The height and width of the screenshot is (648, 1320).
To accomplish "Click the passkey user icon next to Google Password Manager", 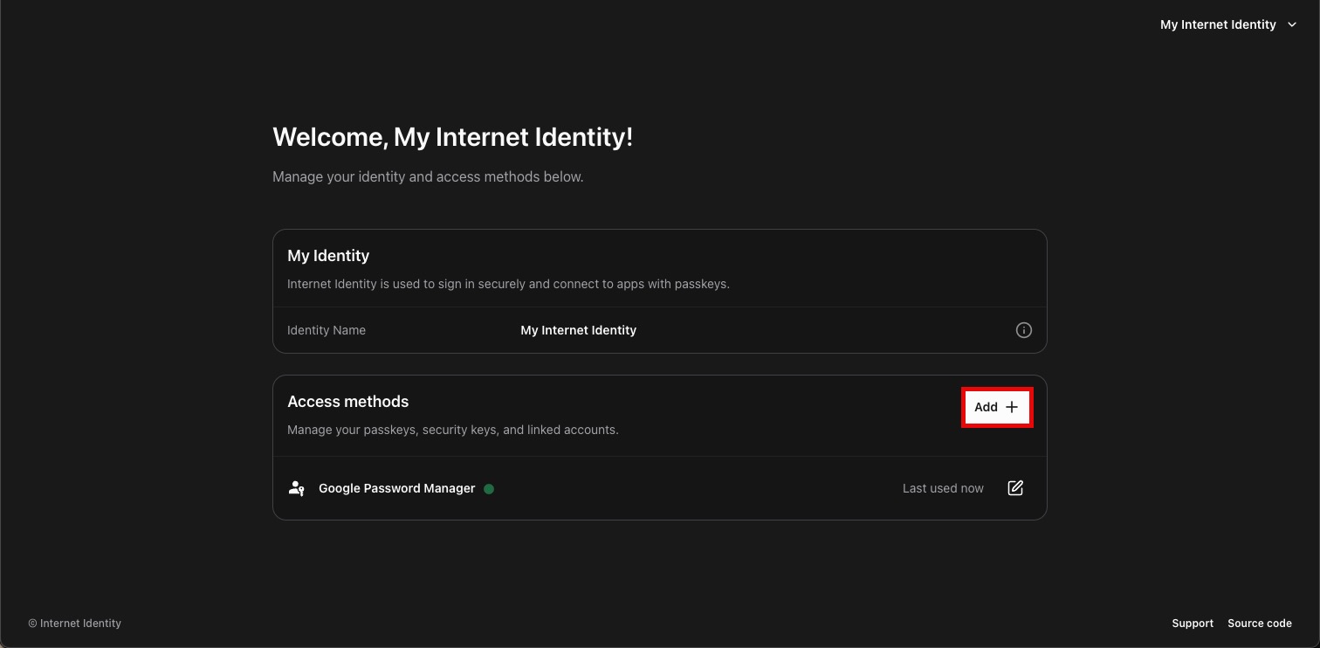I will [x=296, y=488].
